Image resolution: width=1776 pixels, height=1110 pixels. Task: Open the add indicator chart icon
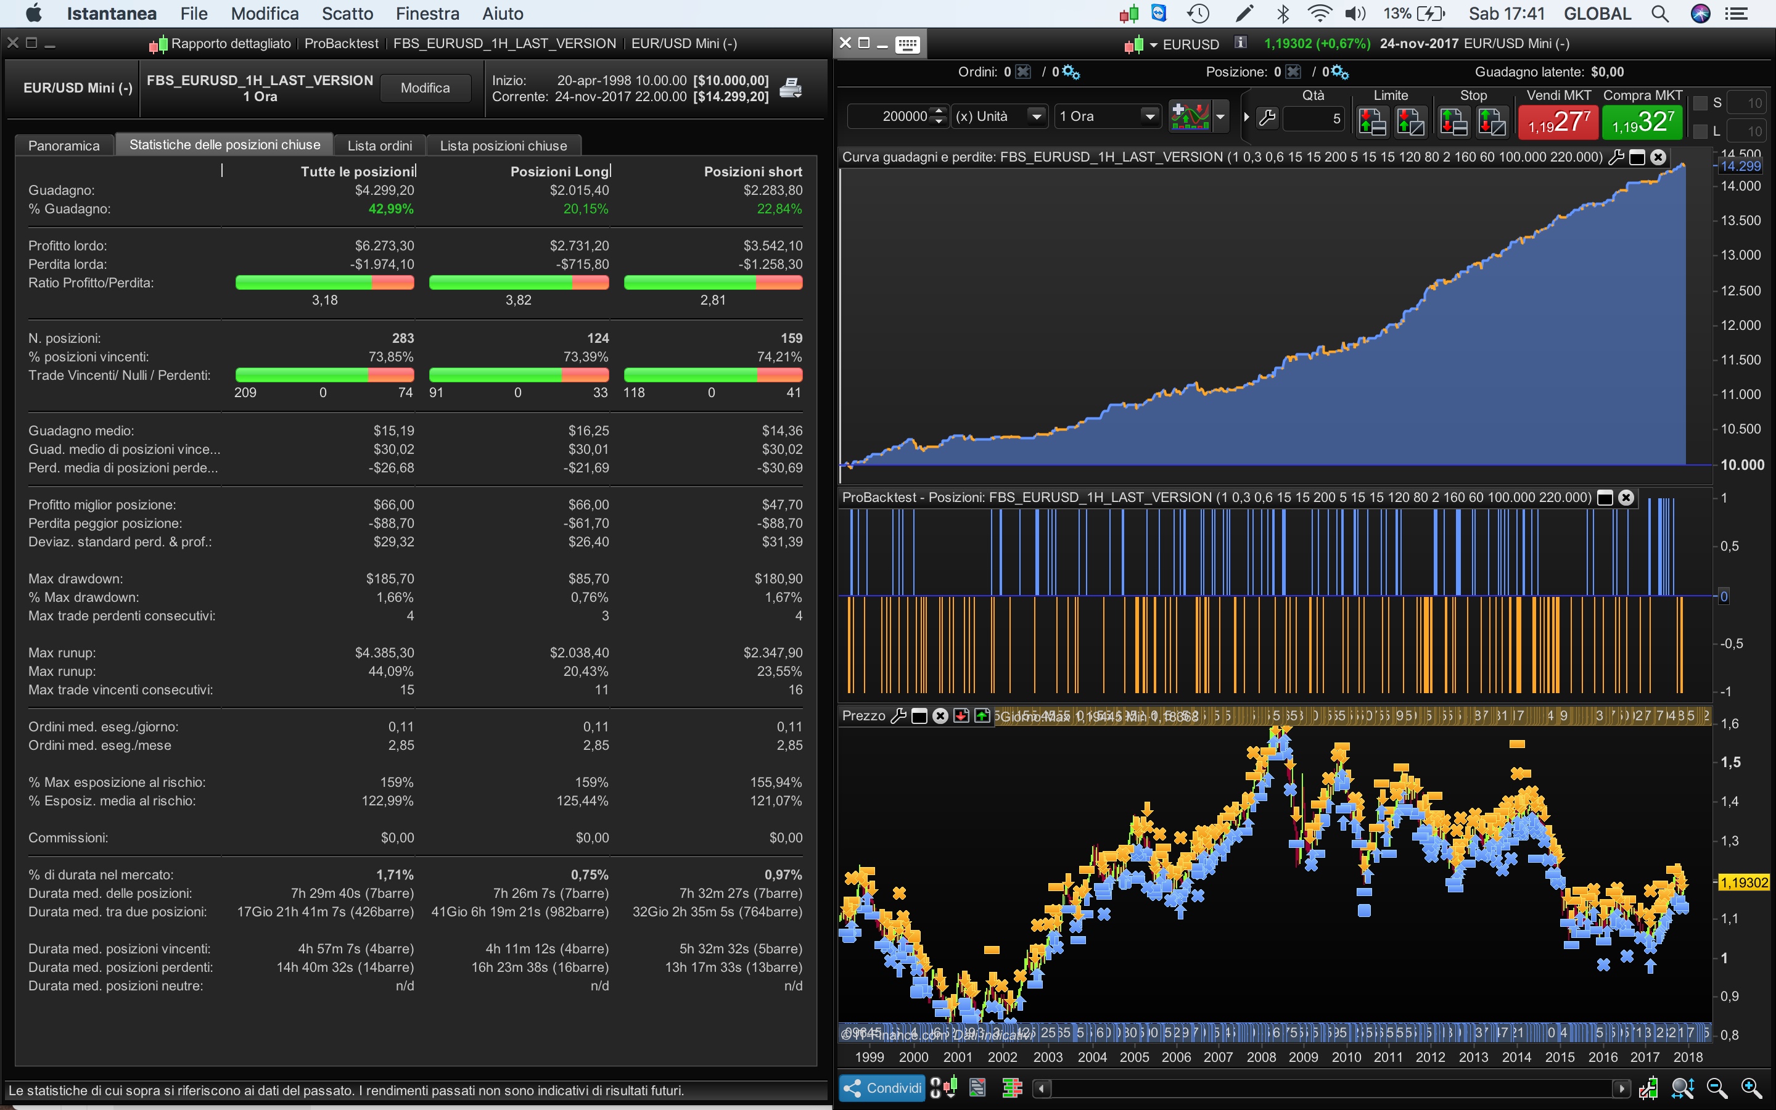[x=1189, y=117]
